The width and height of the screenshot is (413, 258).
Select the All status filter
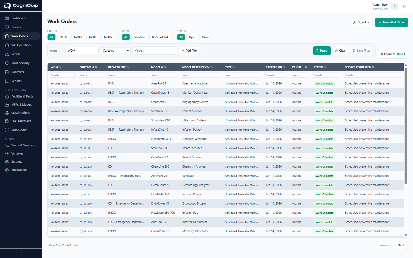(181, 37)
